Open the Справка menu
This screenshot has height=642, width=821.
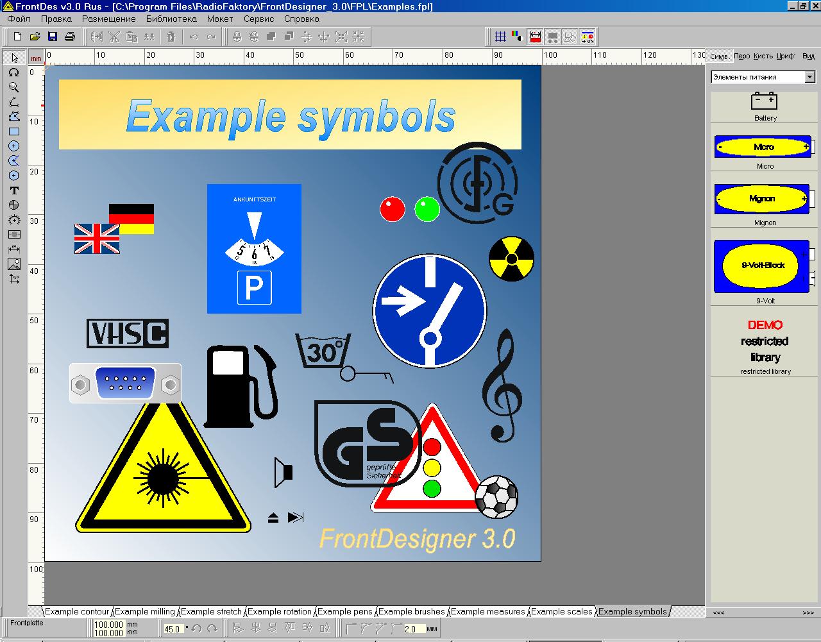click(x=301, y=19)
